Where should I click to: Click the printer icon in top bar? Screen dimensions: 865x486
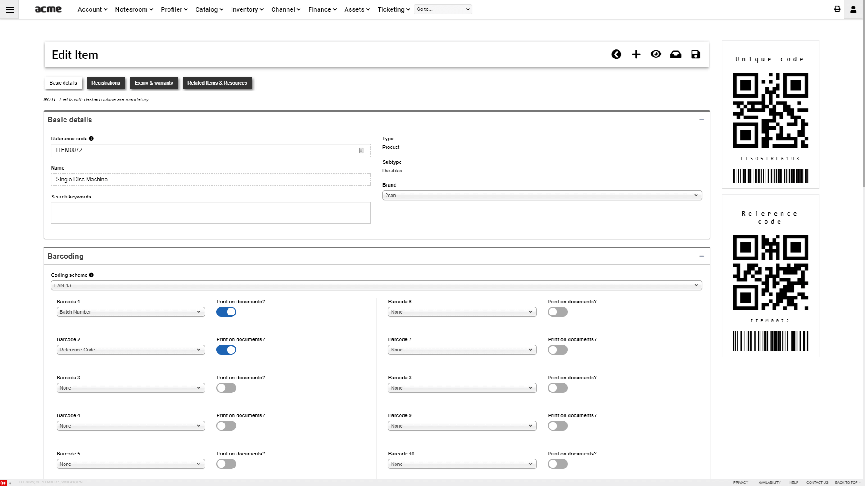[x=837, y=9]
